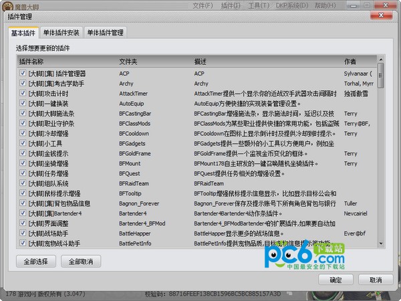The width and height of the screenshot is (401, 301).
Task: Click the BFMount178 description text
Action: click(256, 164)
